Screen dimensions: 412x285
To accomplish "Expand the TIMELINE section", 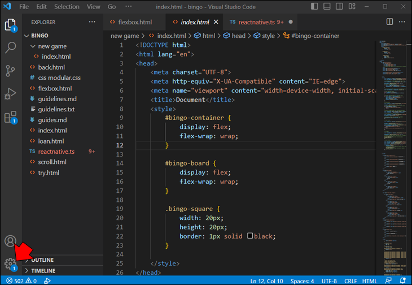I will (43, 271).
